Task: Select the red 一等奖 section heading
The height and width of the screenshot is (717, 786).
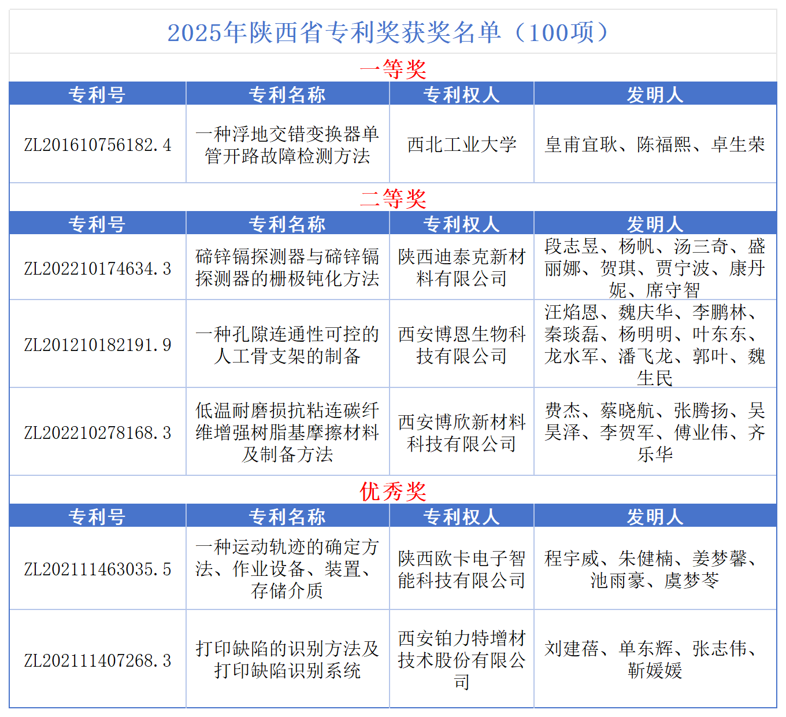Action: pos(392,69)
